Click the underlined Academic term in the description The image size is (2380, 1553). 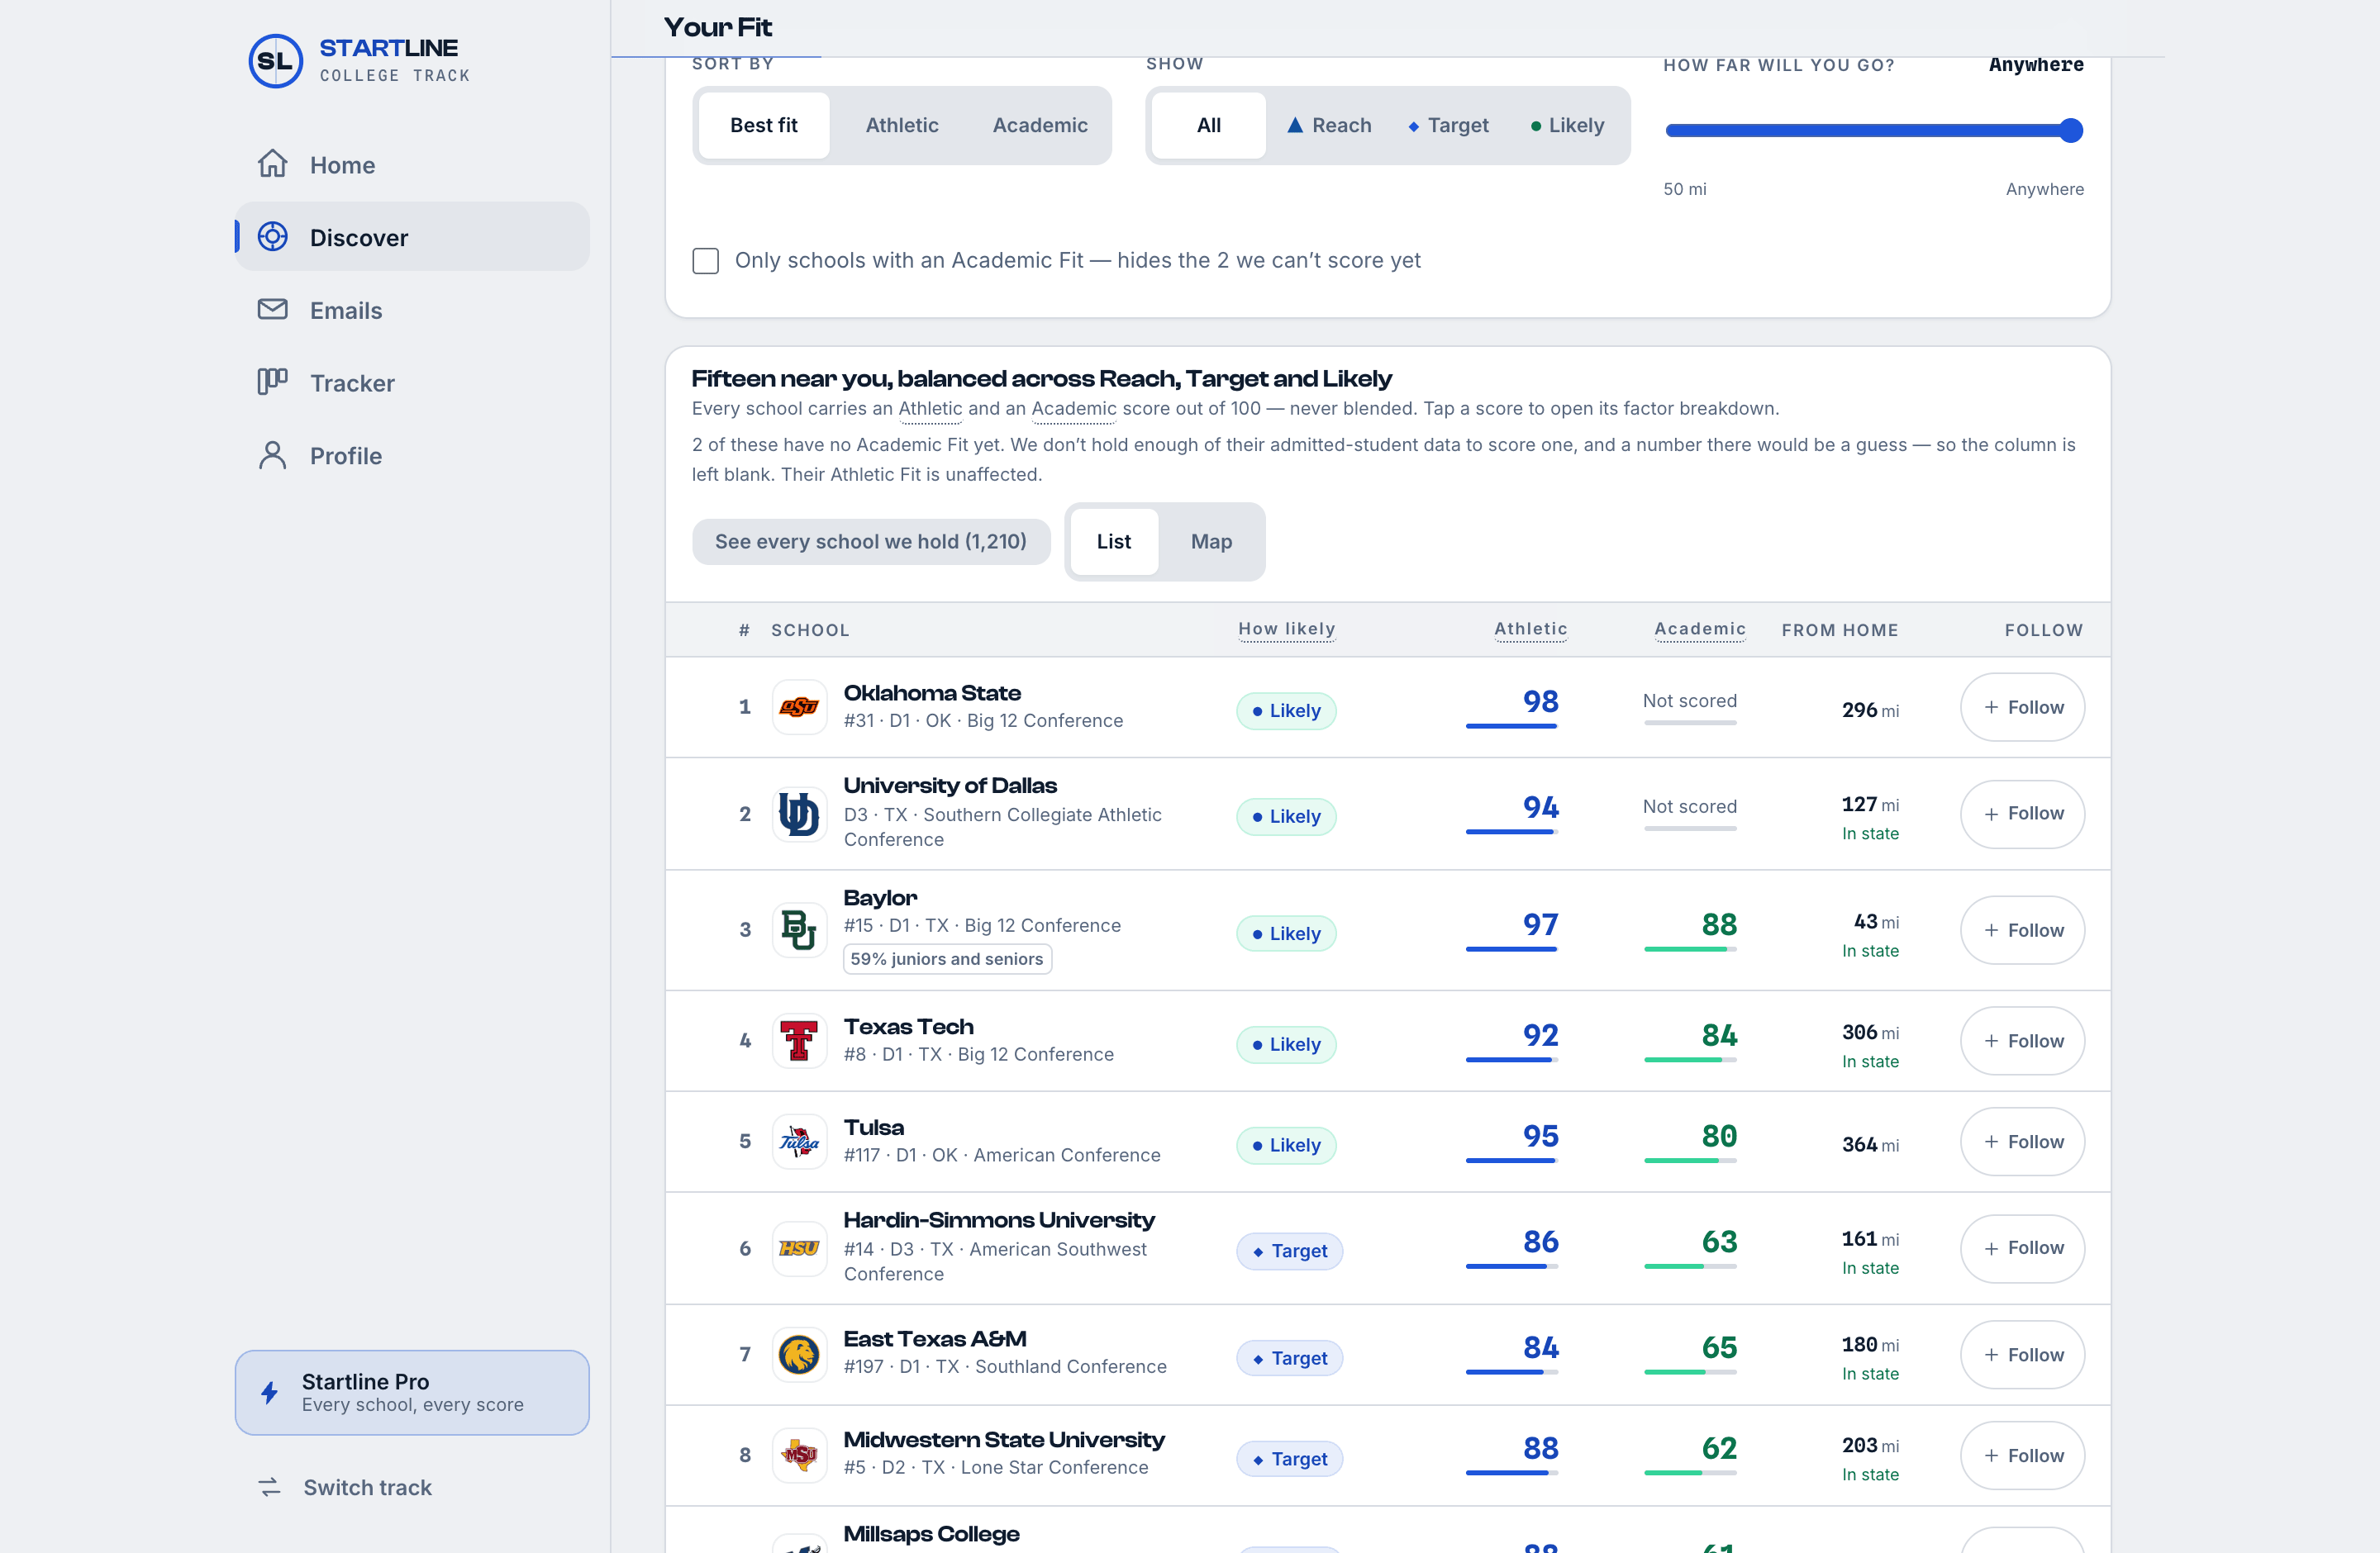pyautogui.click(x=1074, y=409)
